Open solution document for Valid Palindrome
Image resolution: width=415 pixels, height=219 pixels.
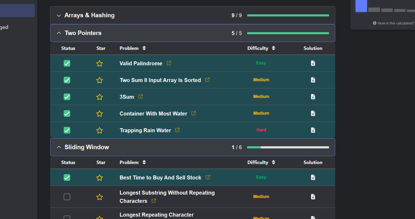pyautogui.click(x=313, y=63)
